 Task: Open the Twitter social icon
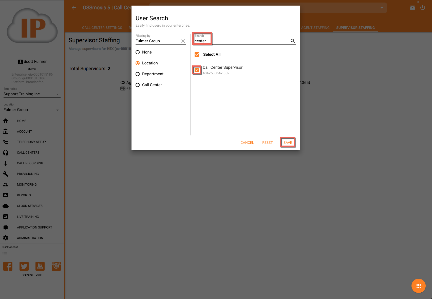[24, 266]
